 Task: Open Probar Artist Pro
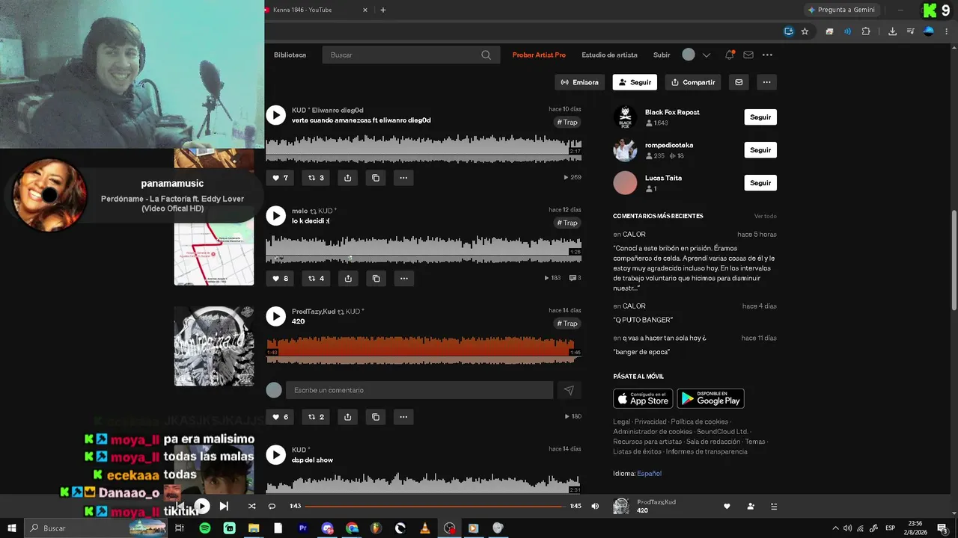pos(539,55)
